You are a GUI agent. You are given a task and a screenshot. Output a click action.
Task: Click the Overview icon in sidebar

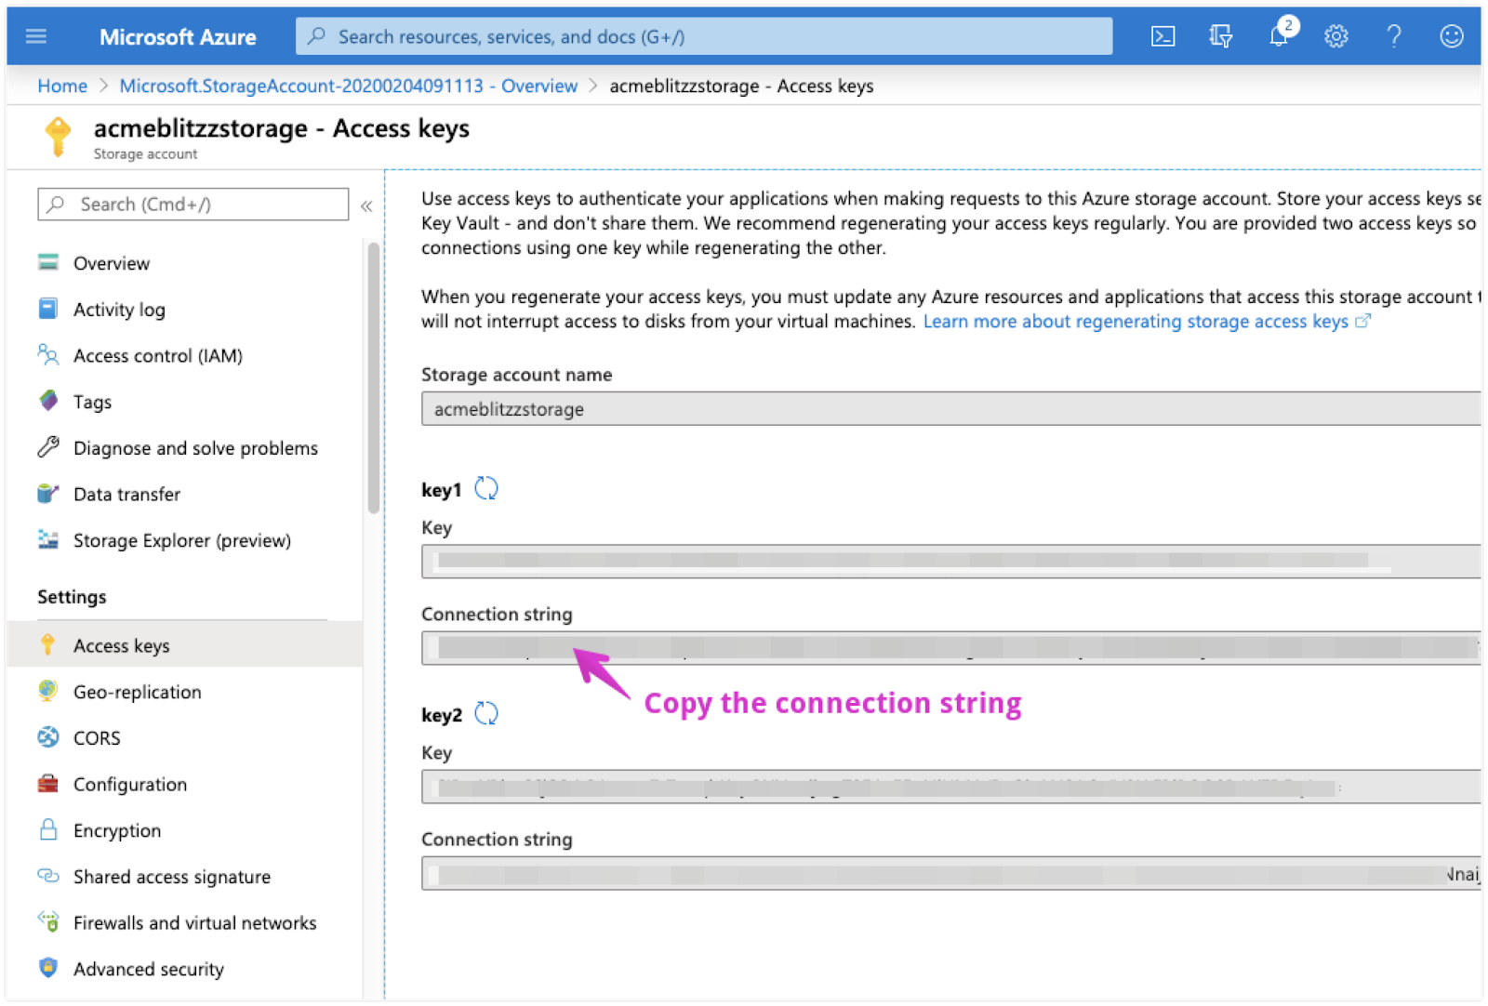48,262
